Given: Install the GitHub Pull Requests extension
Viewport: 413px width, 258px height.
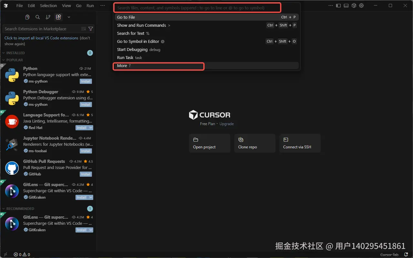Looking at the screenshot, I should point(86,174).
